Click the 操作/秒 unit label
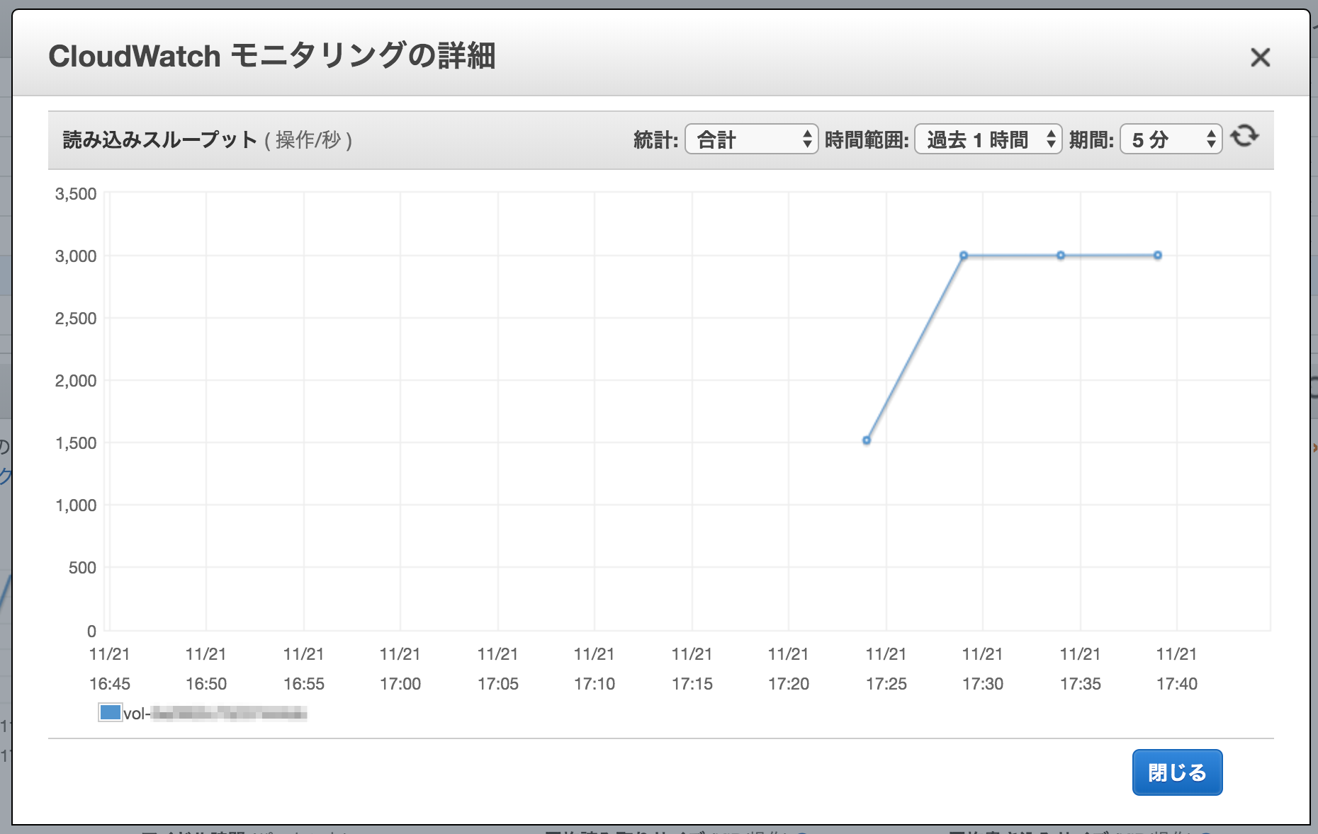Screen dimensions: 1318x834 coord(310,141)
